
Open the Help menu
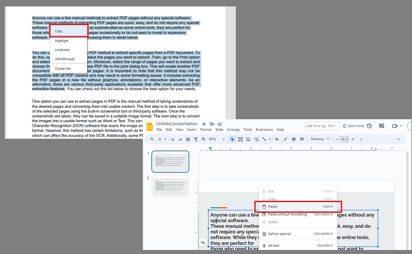click(280, 130)
